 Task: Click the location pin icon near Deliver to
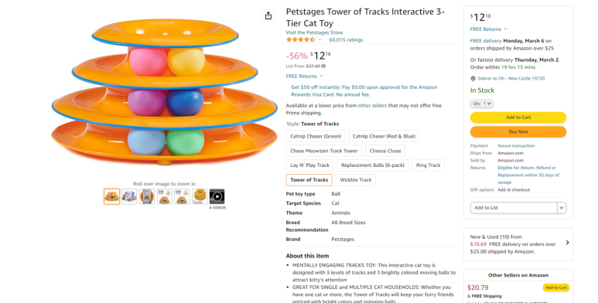click(473, 79)
